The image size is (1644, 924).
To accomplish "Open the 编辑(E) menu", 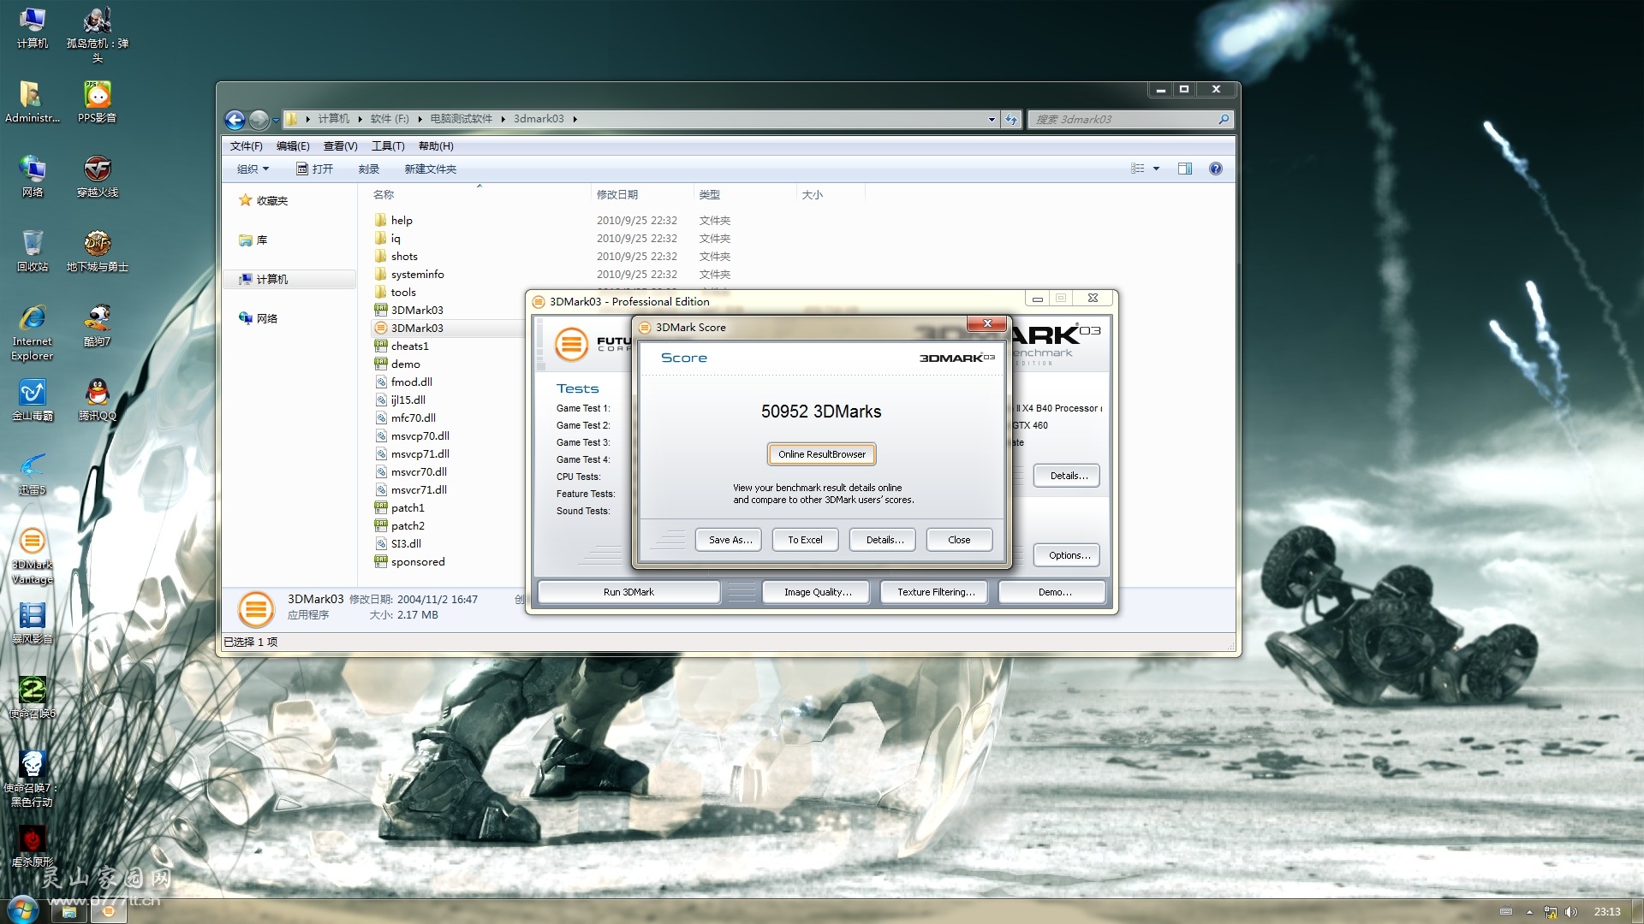I will coord(293,146).
